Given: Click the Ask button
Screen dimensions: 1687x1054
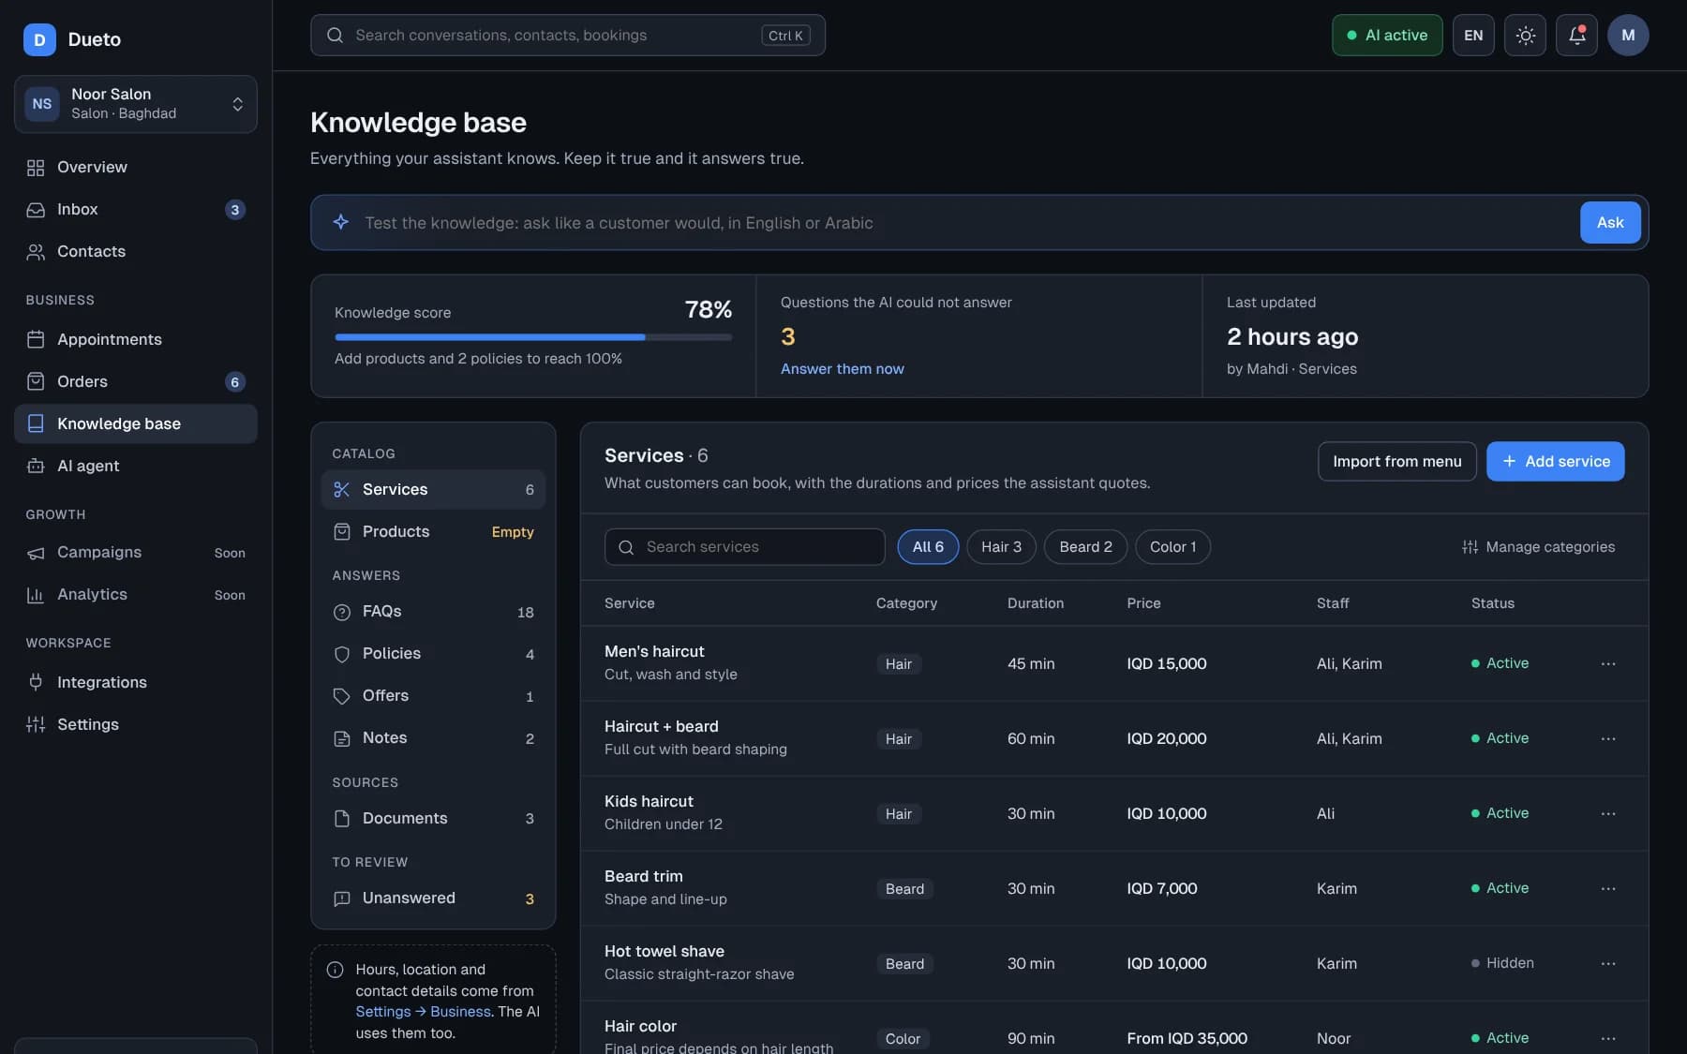Looking at the screenshot, I should click(1610, 222).
